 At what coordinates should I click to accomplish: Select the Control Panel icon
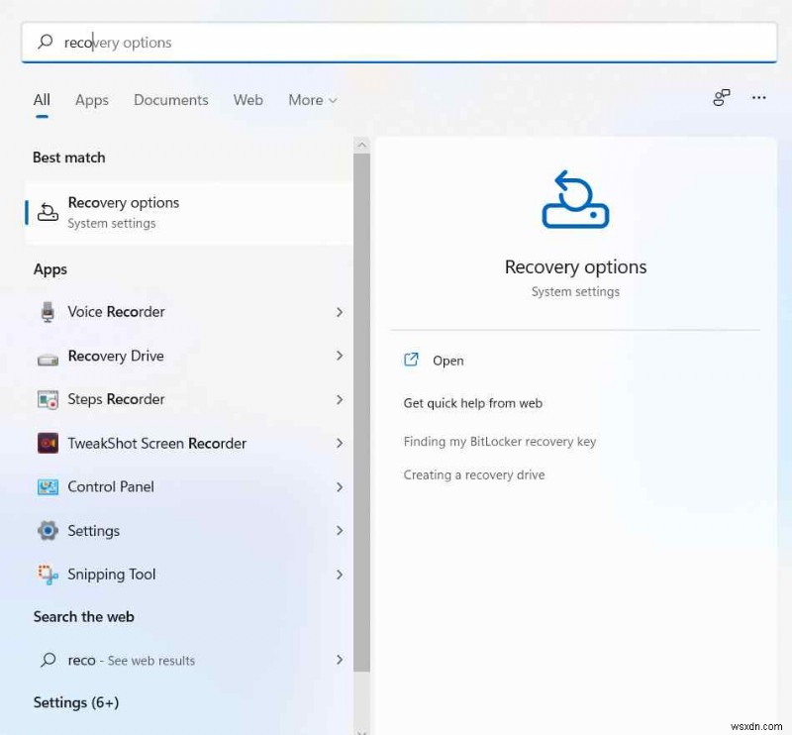(48, 486)
